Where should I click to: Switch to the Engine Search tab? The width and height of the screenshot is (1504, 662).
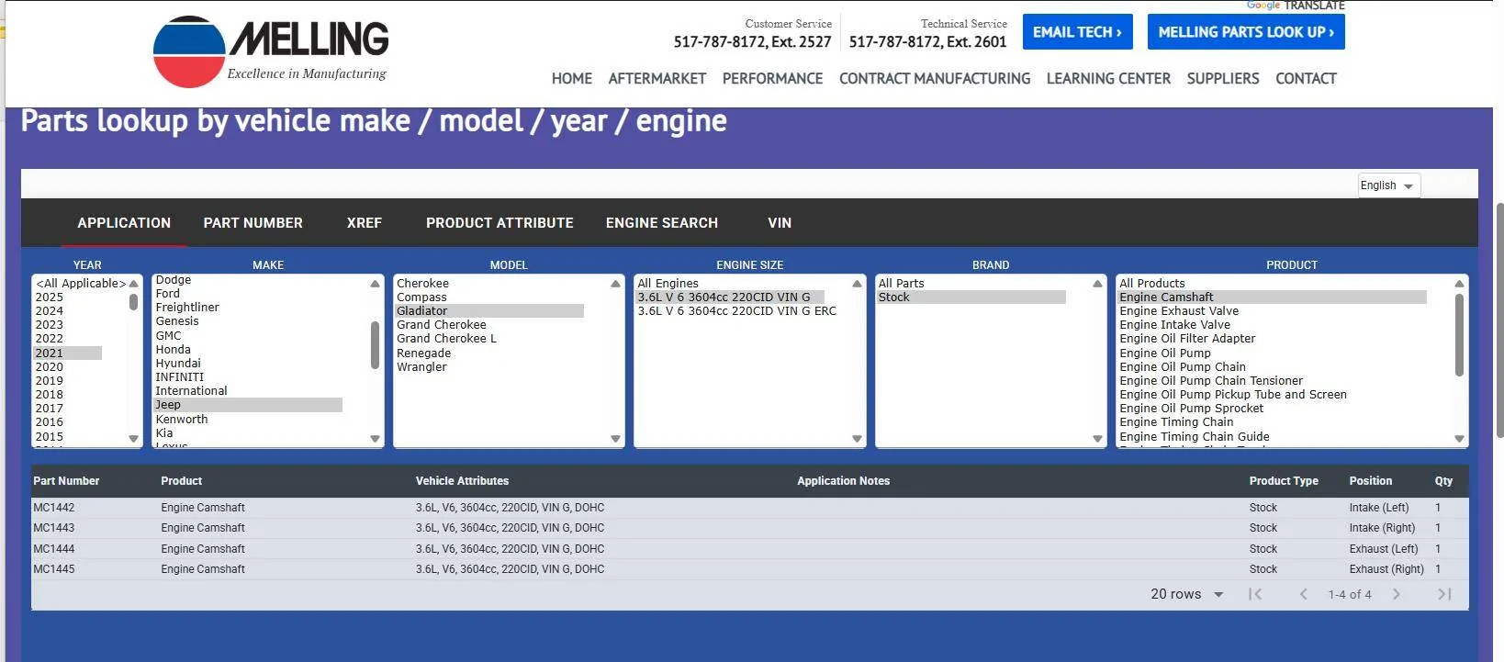pyautogui.click(x=662, y=223)
